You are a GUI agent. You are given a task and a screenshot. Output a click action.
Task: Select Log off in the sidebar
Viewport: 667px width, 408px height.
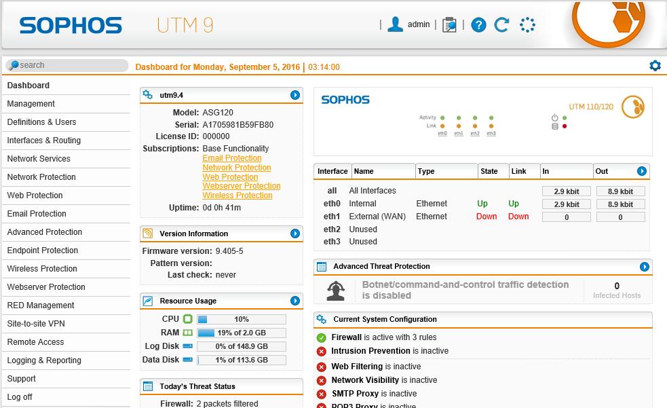pos(66,397)
